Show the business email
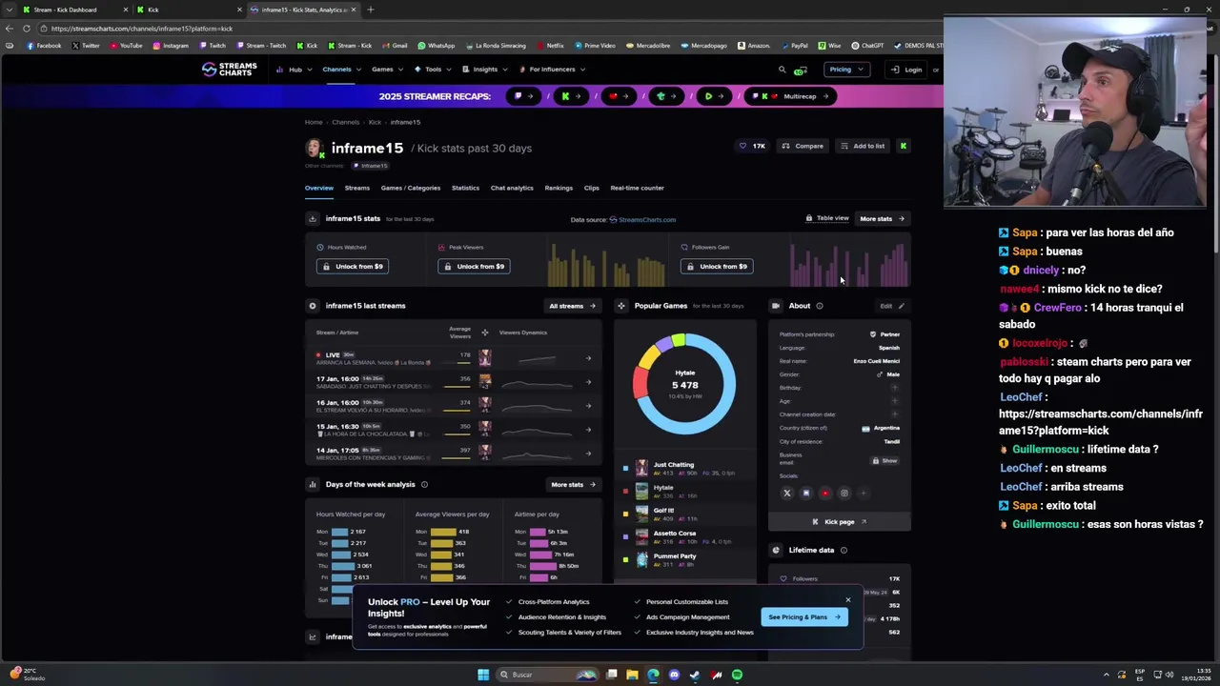1220x686 pixels. [884, 460]
